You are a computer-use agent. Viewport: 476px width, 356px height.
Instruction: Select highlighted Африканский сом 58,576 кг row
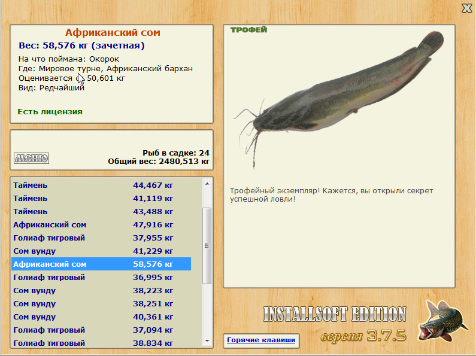101,264
